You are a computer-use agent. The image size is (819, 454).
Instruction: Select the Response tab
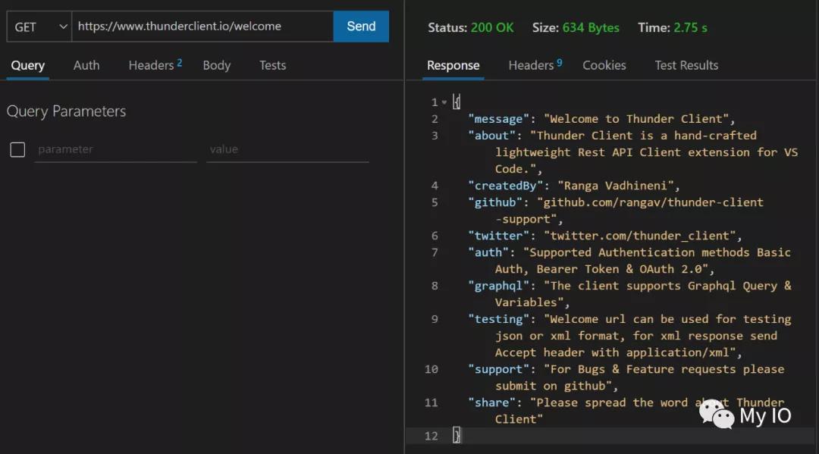[453, 65]
